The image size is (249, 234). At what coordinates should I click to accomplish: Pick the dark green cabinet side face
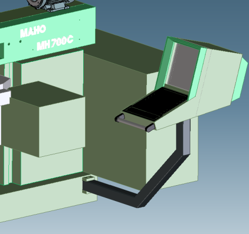coord(115,119)
